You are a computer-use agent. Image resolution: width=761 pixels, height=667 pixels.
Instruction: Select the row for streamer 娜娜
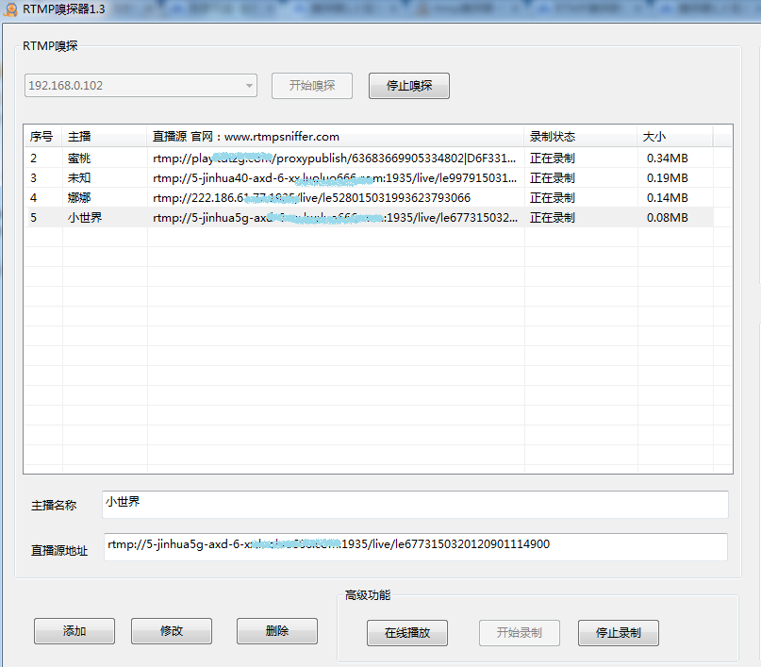[79, 198]
